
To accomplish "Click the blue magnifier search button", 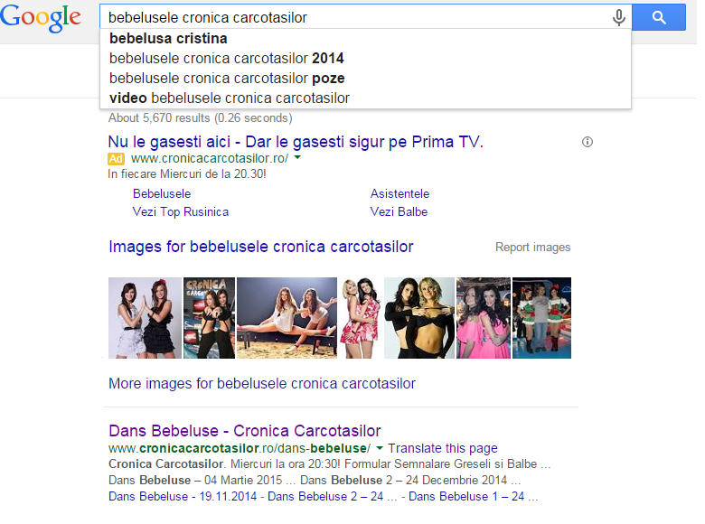I will tap(659, 17).
